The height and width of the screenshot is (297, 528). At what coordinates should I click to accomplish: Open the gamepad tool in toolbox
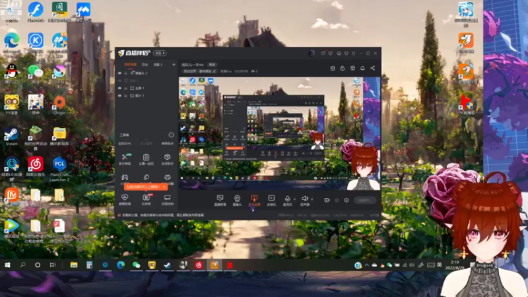(125, 177)
